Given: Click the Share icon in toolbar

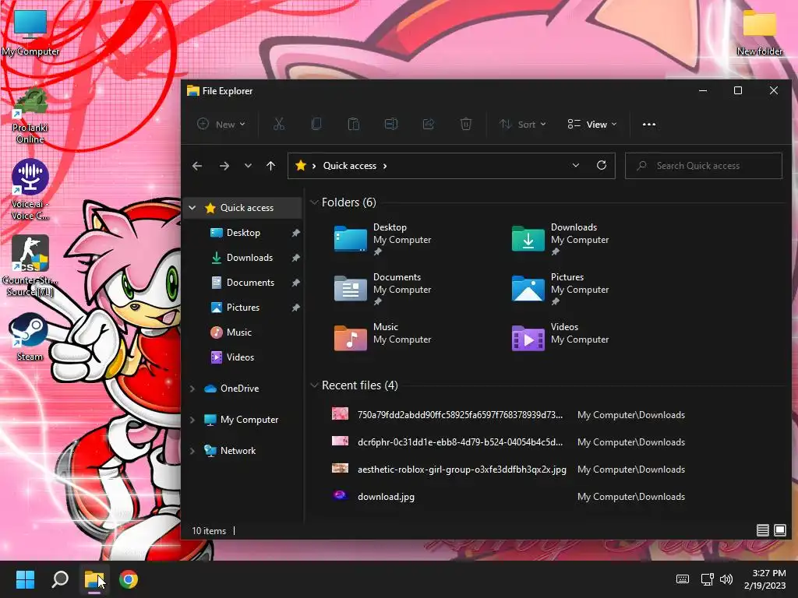Looking at the screenshot, I should click(429, 124).
